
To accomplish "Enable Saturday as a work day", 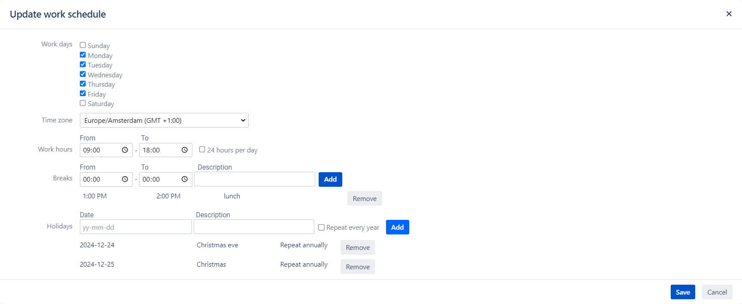I will point(83,103).
